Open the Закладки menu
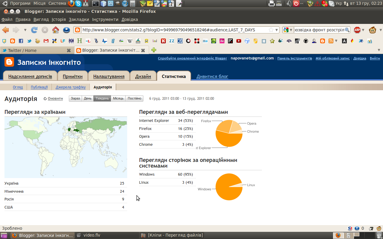The image size is (383, 239). [79, 19]
